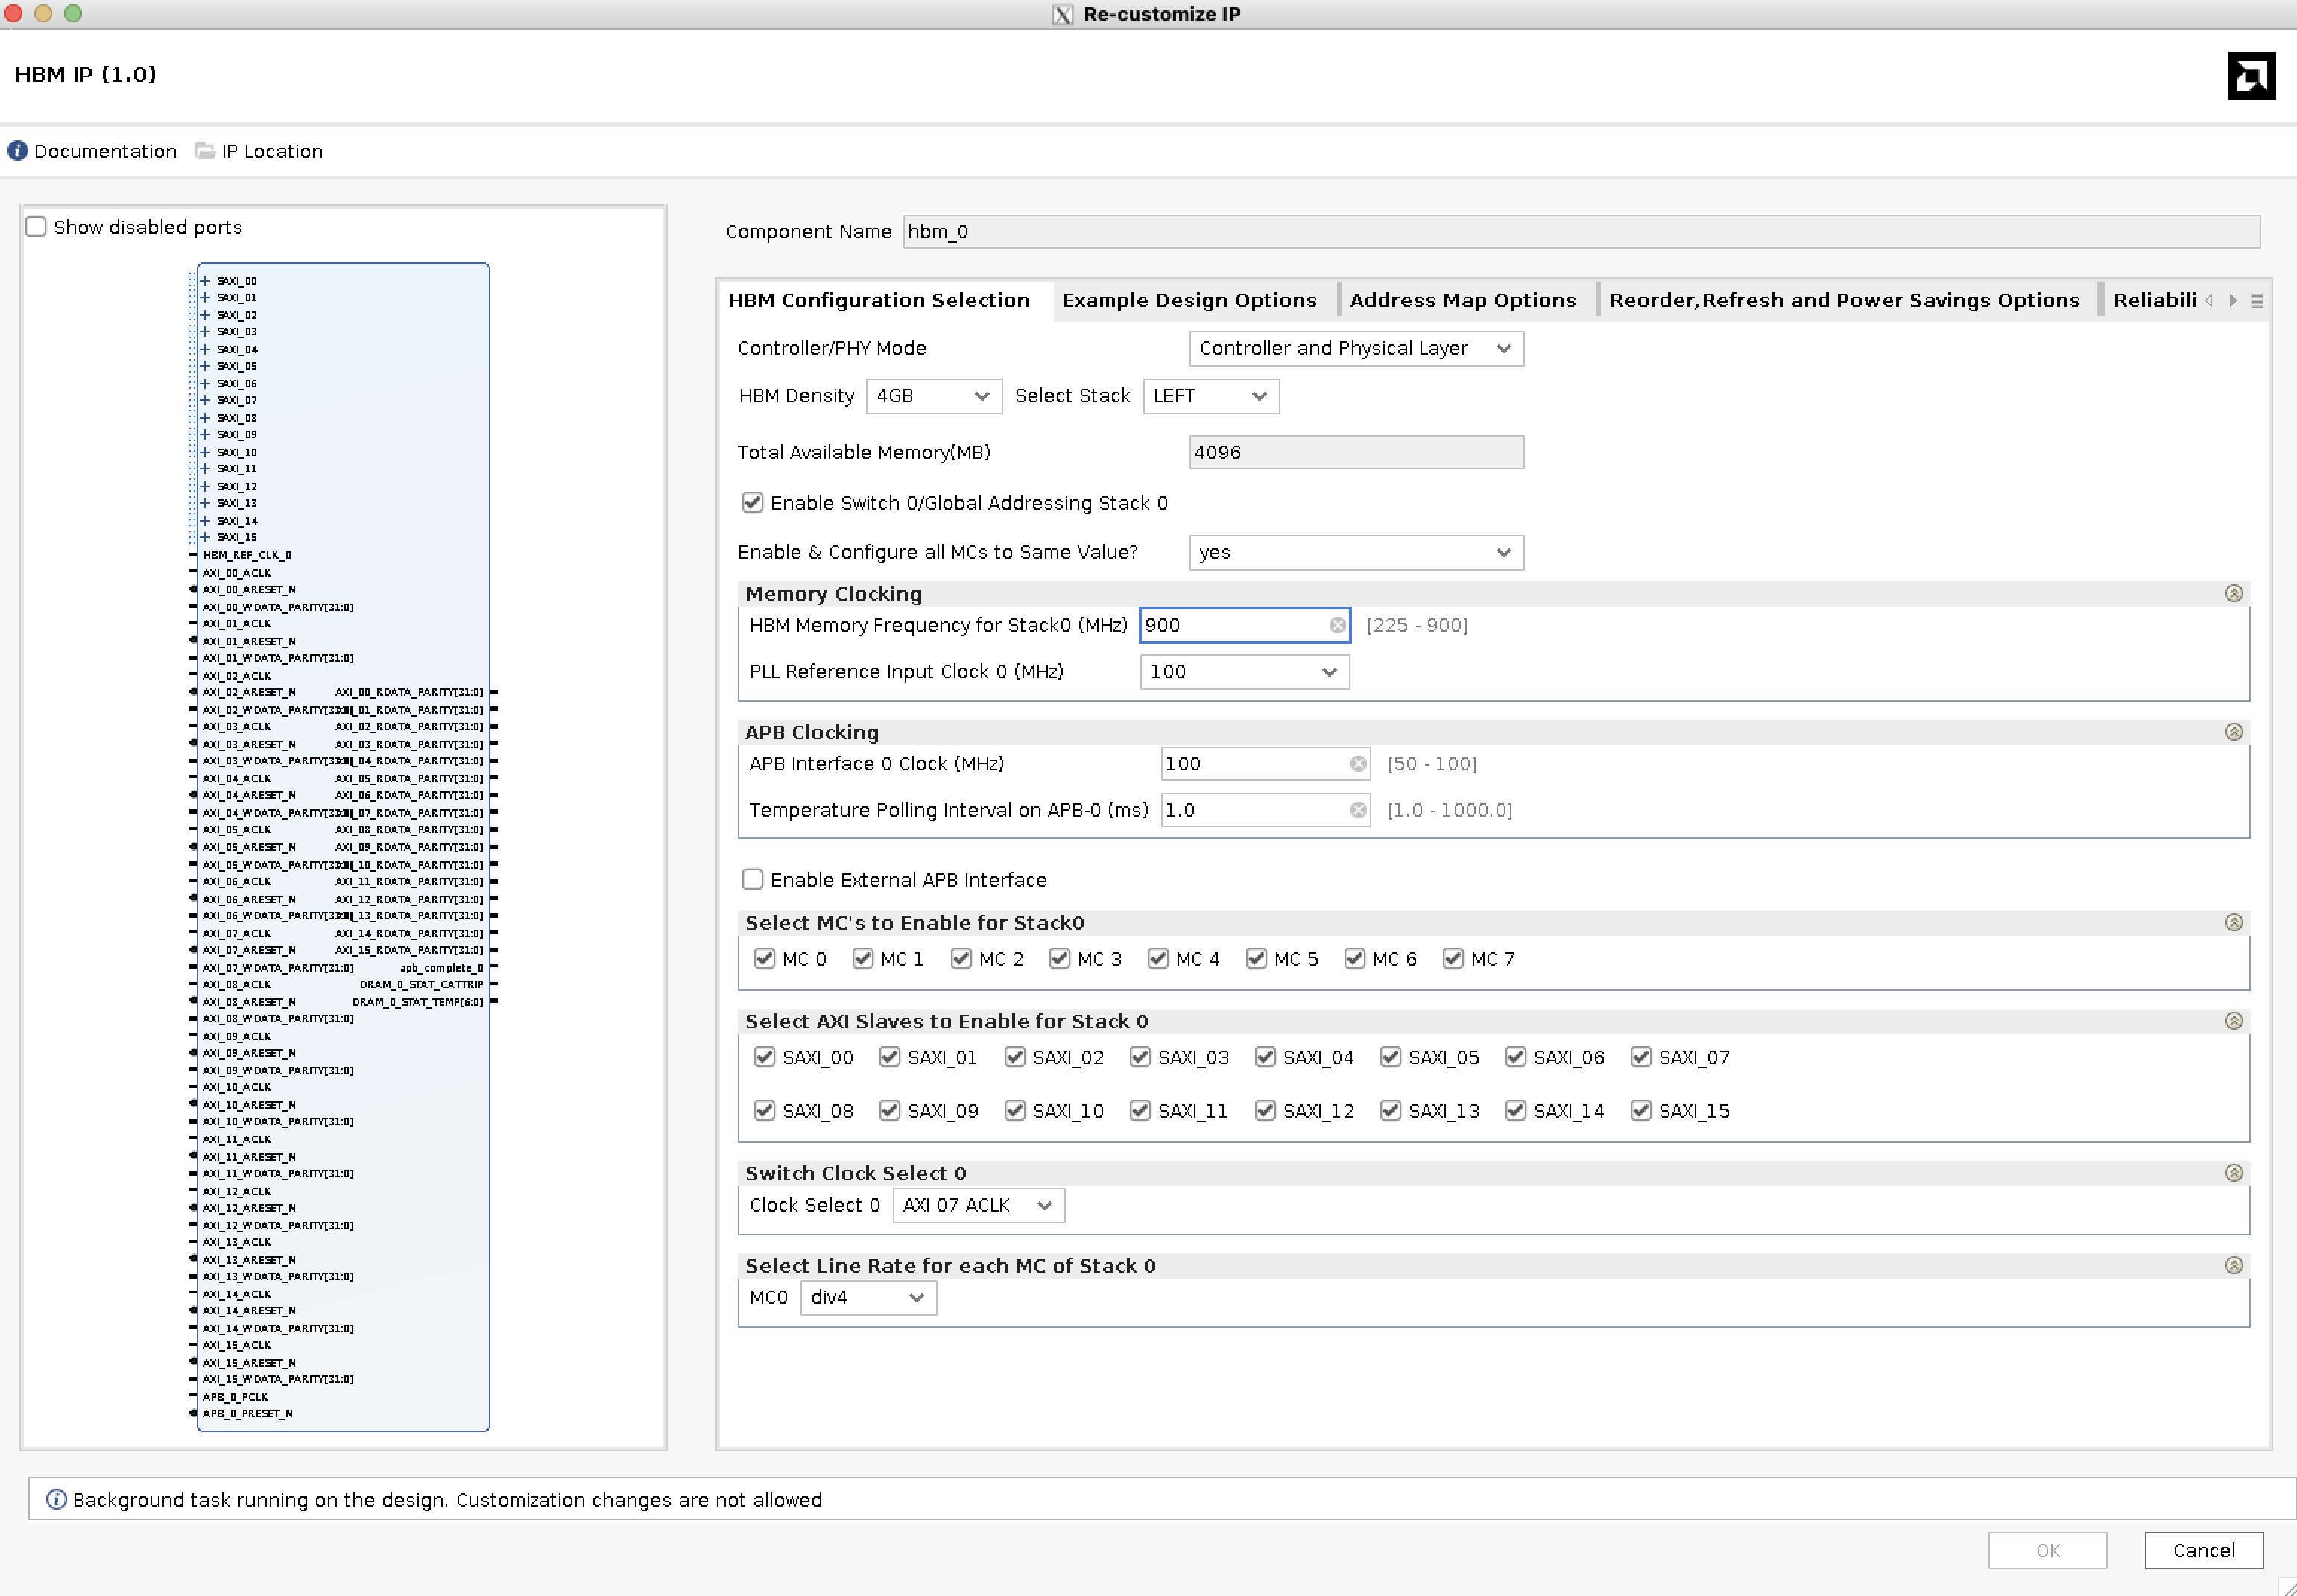Clear the APB Interface 0 Clock value

[x=1358, y=764]
